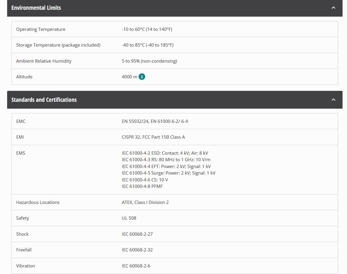347x274 pixels.
Task: Select the Operating Temperature row label
Action: point(41,29)
